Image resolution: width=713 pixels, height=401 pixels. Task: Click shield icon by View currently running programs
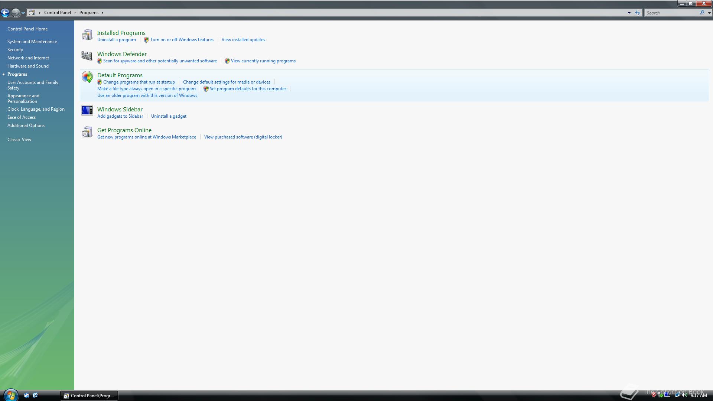[x=227, y=61]
